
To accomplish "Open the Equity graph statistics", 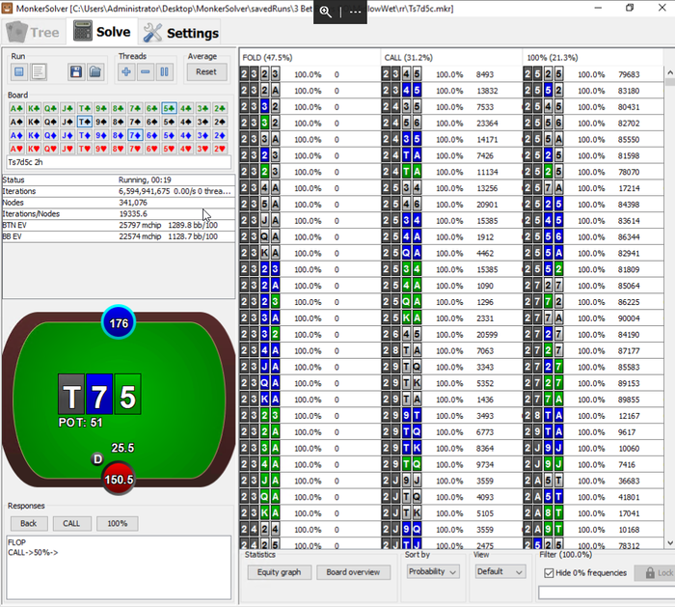I will click(x=279, y=572).
